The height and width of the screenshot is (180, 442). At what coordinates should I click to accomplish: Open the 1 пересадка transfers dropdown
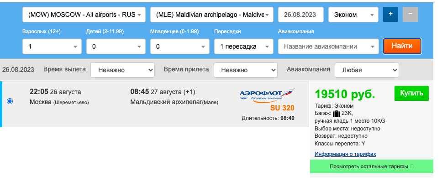[x=243, y=46]
